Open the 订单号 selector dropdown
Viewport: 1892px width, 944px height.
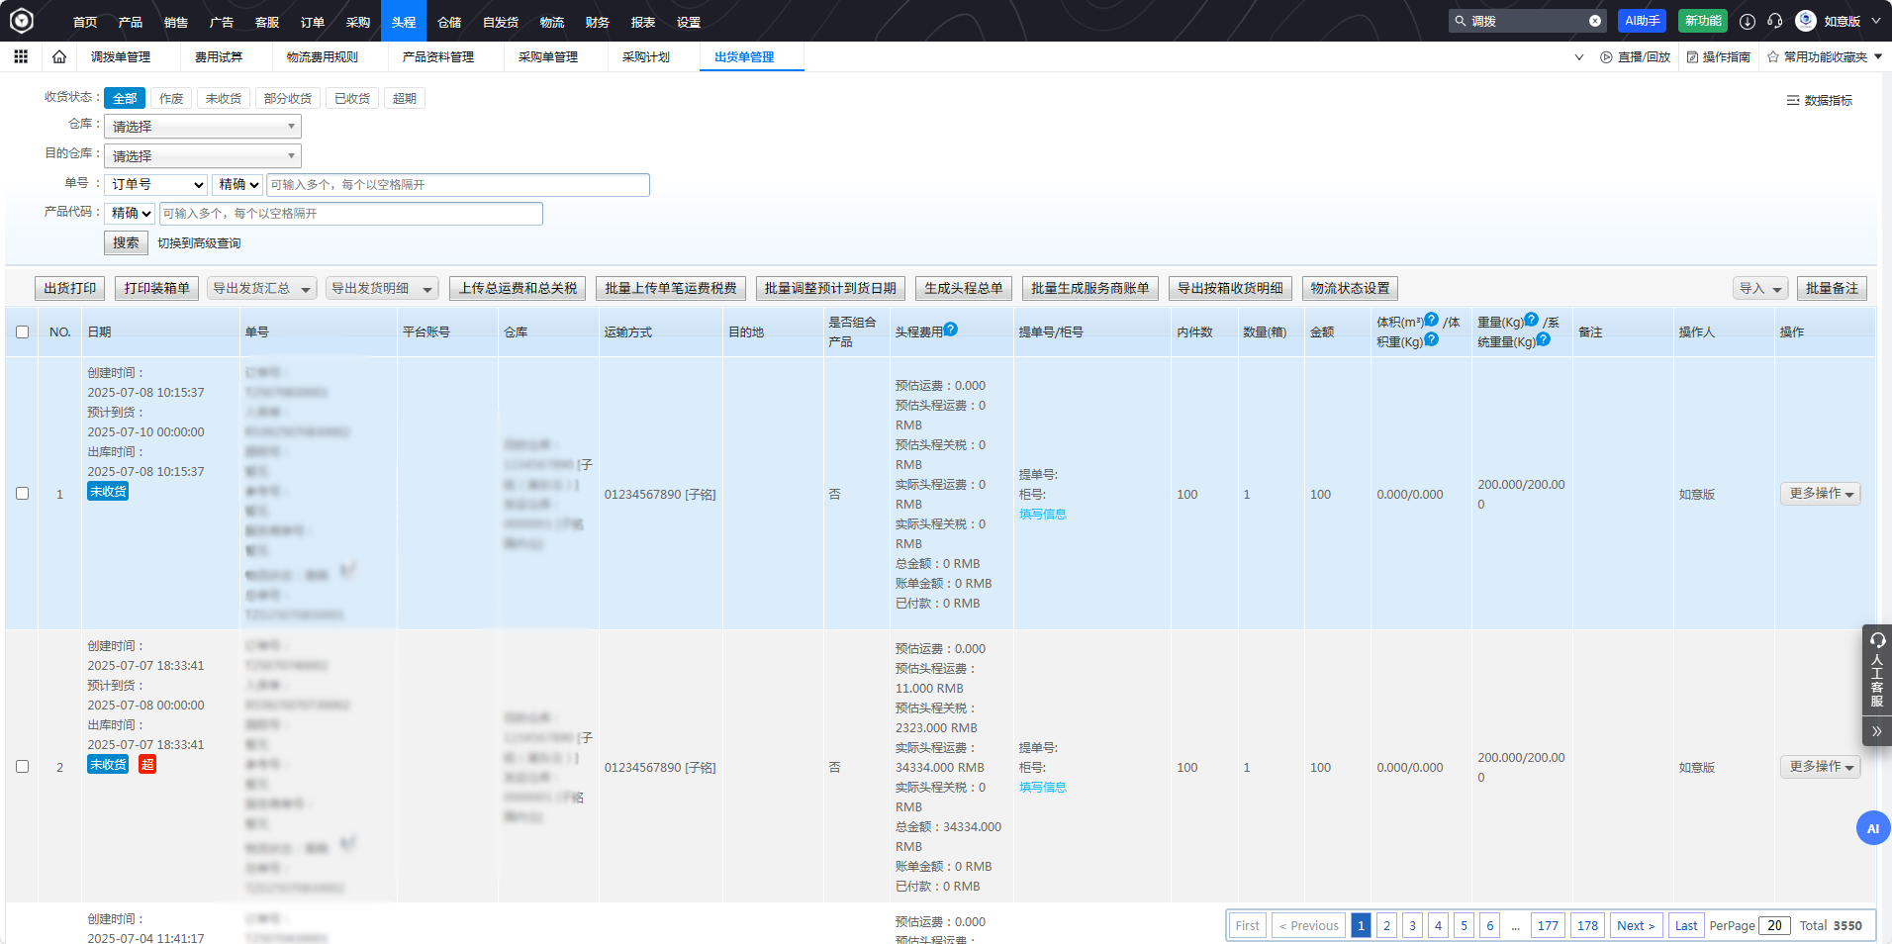click(155, 184)
